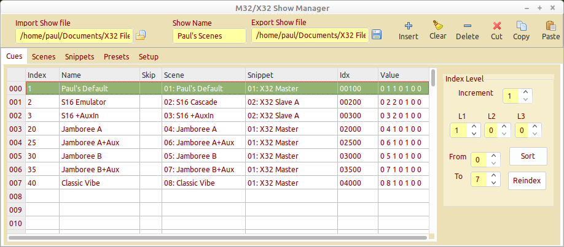Decrease the To value
Image resolution: width=564 pixels, height=247 pixels.
493,183
